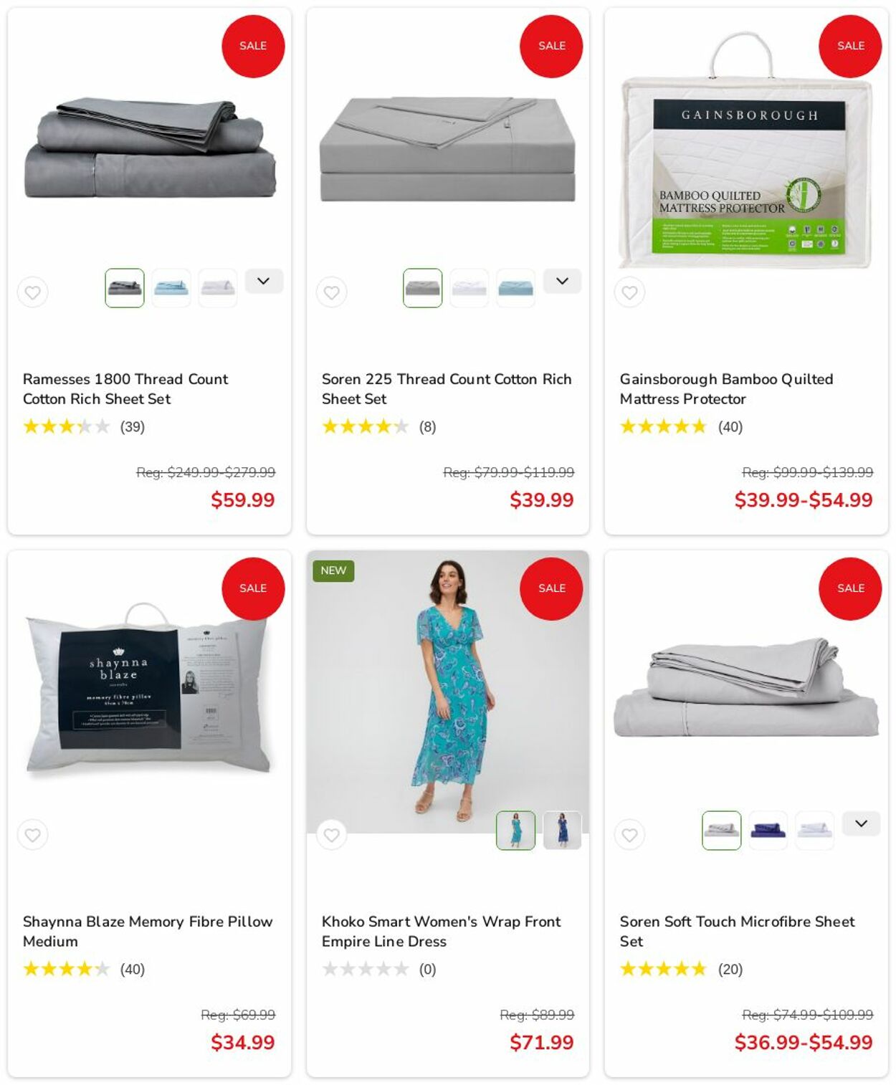
Task: Open Shaynna Blaze Memory Fibre Pillow link
Action: coord(148,932)
